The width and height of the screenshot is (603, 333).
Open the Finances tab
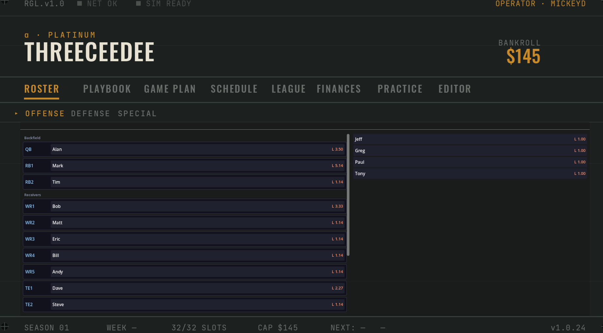339,89
